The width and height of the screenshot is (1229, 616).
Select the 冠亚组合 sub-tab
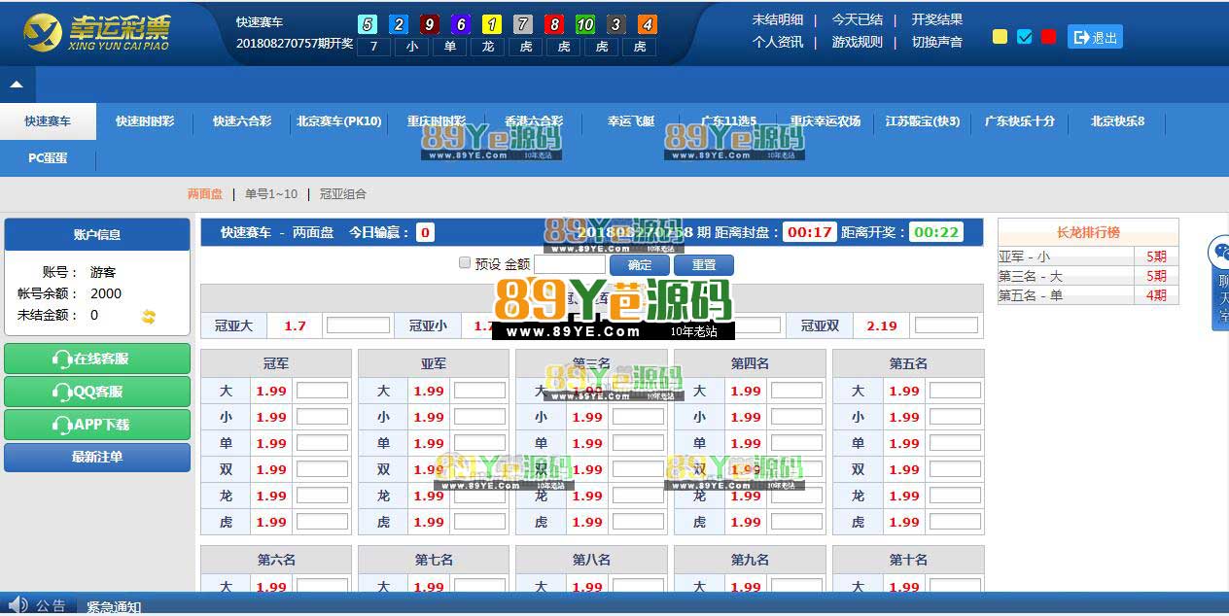click(x=343, y=194)
